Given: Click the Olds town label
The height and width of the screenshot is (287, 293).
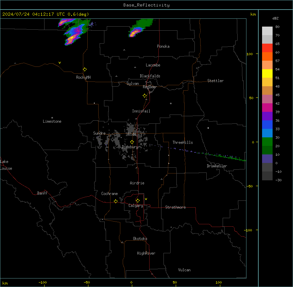Looking at the screenshot, I should coord(132,134).
